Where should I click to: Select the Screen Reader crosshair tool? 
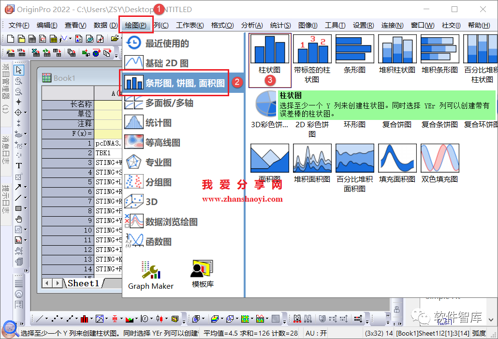tap(19, 102)
